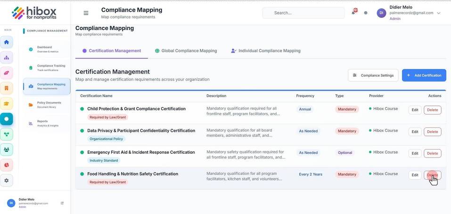Delete Child Protection & Grant Compliance Certification
Image resolution: width=451 pixels, height=214 pixels.
click(432, 110)
